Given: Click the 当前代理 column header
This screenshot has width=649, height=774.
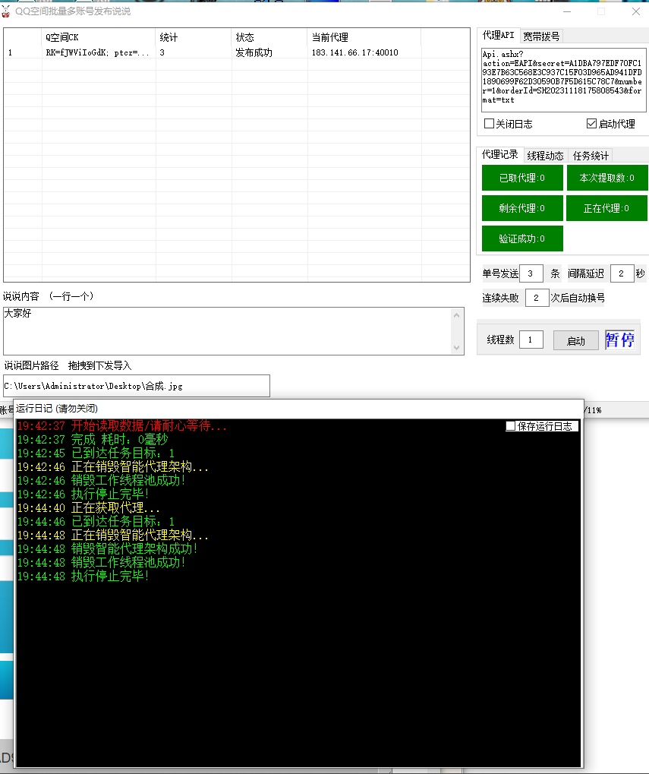Looking at the screenshot, I should click(364, 37).
